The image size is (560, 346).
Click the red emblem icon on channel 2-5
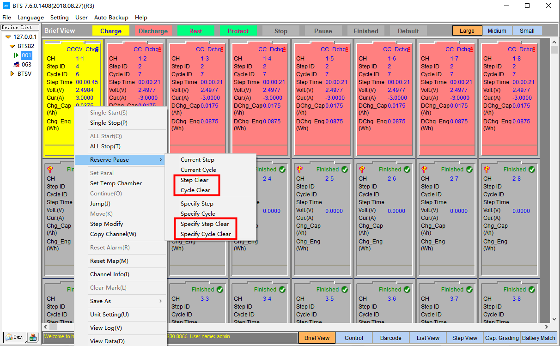point(299,170)
